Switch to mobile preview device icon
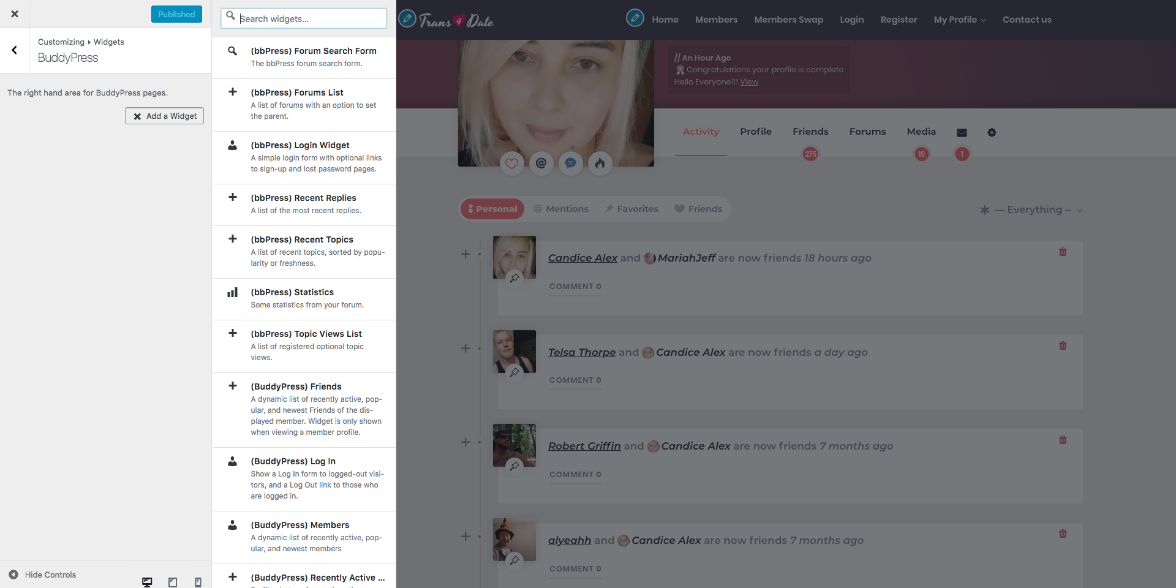 tap(198, 582)
